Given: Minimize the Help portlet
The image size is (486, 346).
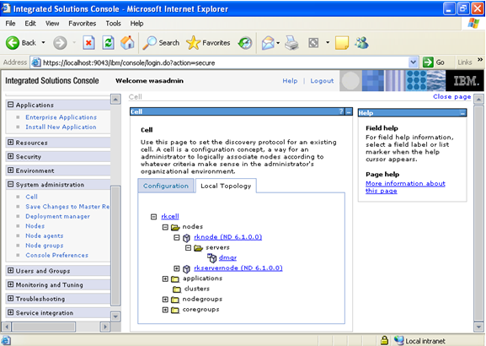Looking at the screenshot, I should click(462, 113).
